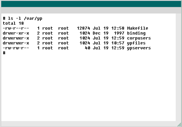Screen dimensions: 182x127
Task: Click the terminal vertical scrollbar
Action: [x=178, y=67]
